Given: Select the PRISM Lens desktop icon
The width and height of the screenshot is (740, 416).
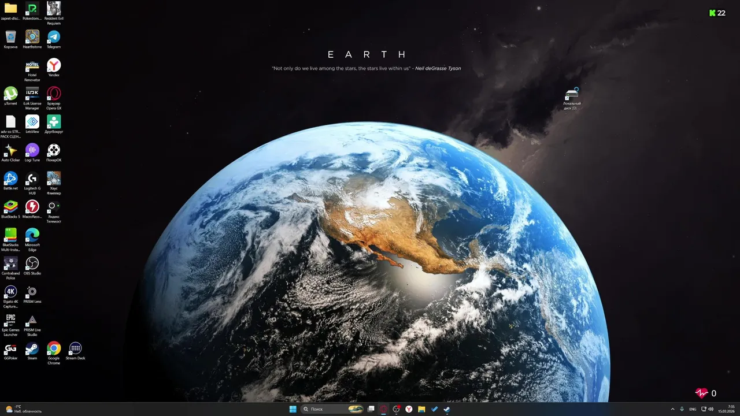Looking at the screenshot, I should [x=32, y=294].
